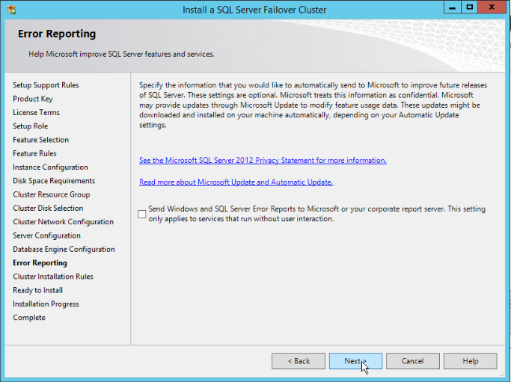The width and height of the screenshot is (511, 382).
Task: Cancel the failover cluster installation
Action: tap(412, 361)
